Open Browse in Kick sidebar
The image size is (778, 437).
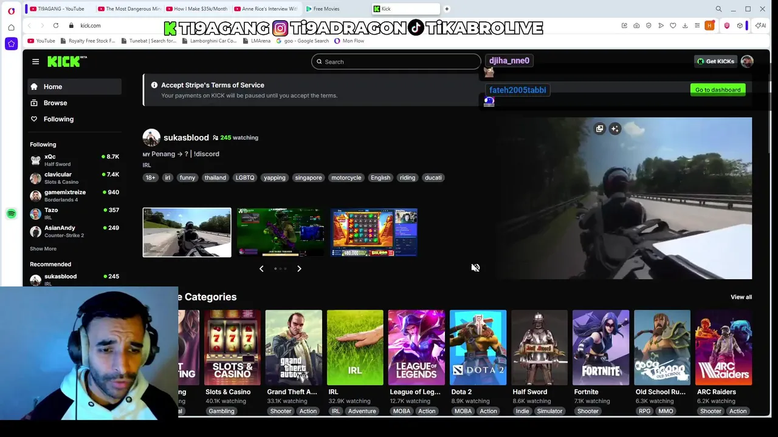click(74, 103)
